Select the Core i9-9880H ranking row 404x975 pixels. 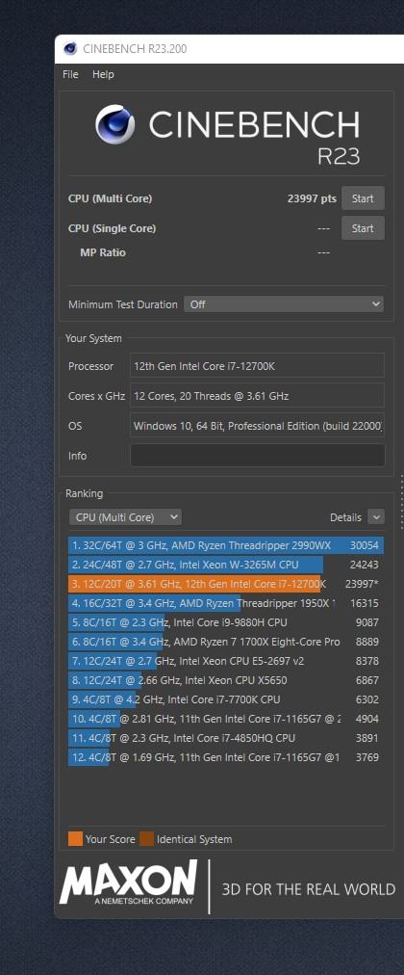[226, 622]
